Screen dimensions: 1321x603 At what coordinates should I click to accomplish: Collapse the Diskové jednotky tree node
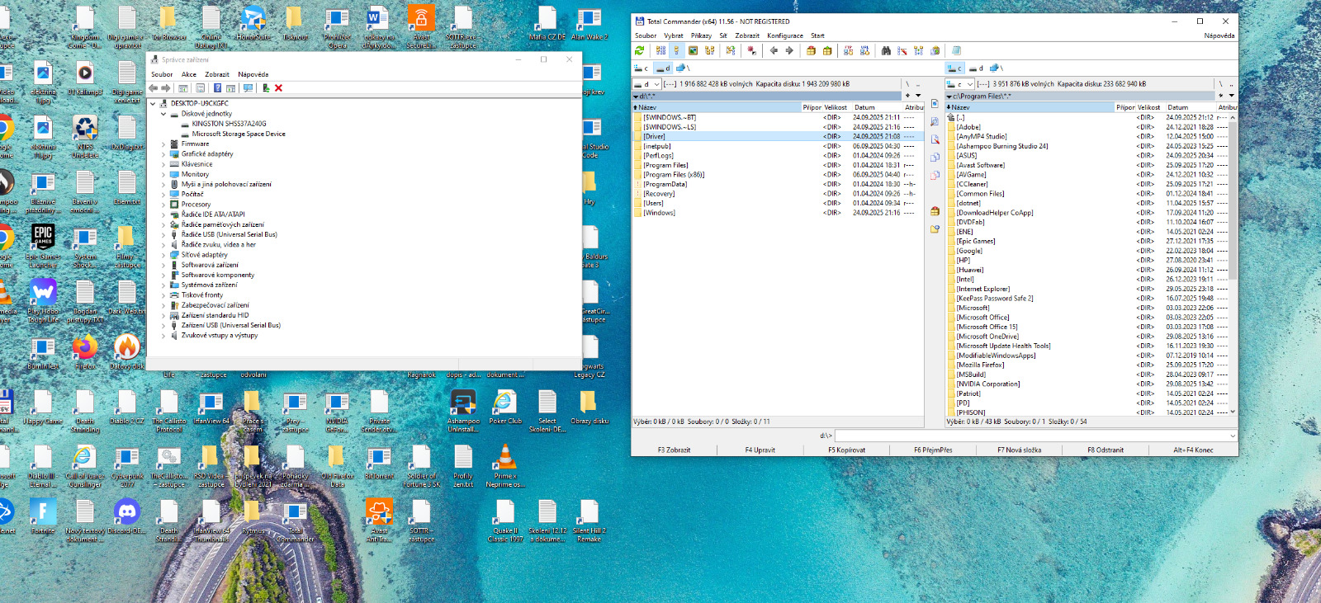tap(163, 114)
